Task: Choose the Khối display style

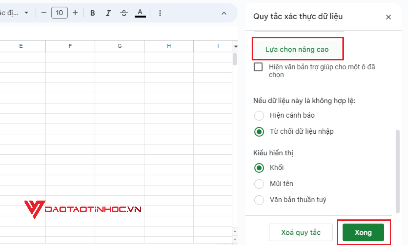Action: pos(259,168)
